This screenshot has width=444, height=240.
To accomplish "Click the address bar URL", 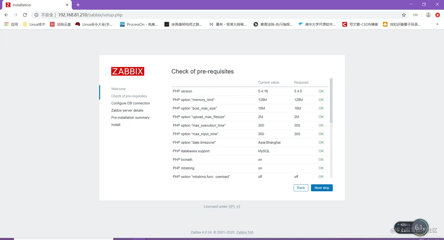I will coord(90,15).
